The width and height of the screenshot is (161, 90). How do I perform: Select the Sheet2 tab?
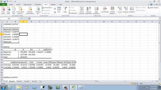(x=27, y=81)
